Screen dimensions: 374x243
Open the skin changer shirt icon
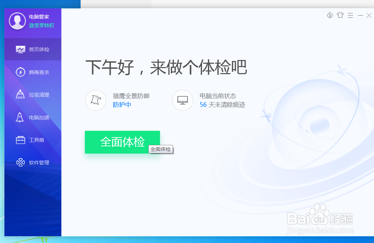pyautogui.click(x=340, y=15)
